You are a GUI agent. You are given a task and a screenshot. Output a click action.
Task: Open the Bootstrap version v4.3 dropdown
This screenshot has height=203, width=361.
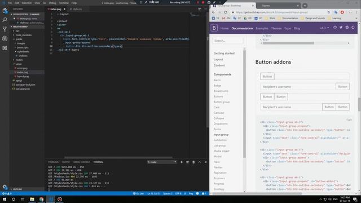324,28
